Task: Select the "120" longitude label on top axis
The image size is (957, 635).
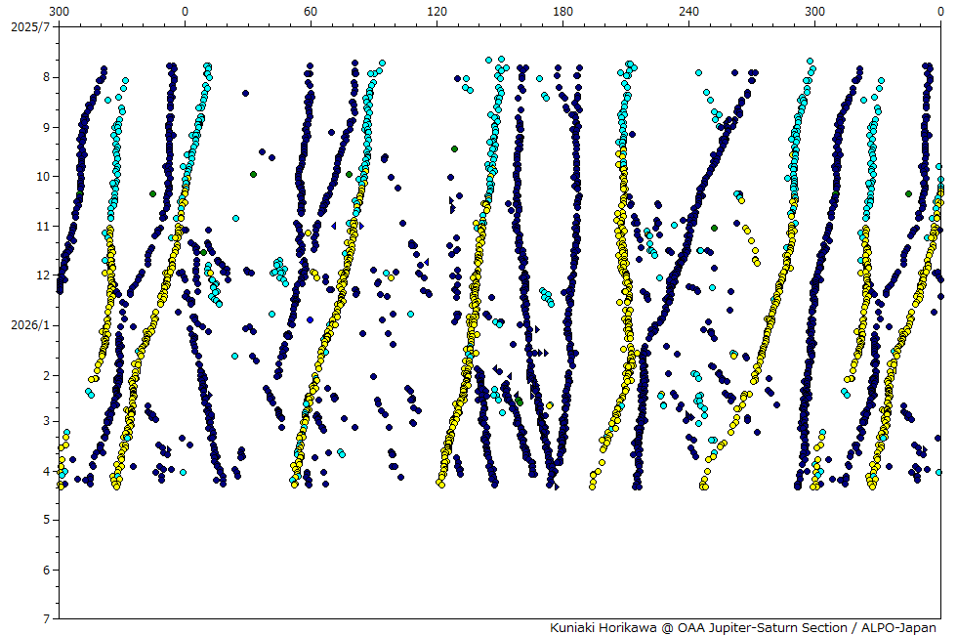Action: (x=437, y=11)
